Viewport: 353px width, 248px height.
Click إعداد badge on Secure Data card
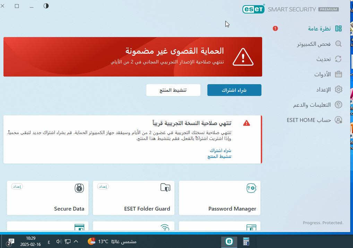[17, 187]
